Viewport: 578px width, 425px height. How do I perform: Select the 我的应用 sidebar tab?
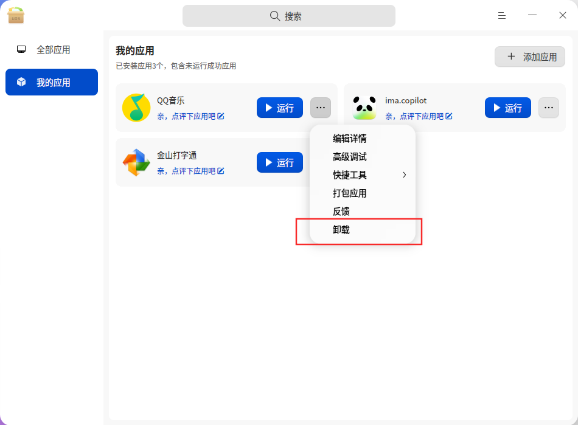52,82
